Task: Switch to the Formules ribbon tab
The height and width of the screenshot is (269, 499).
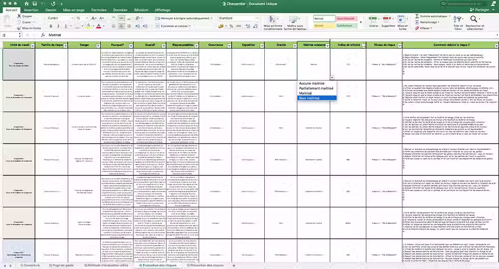Action: tap(99, 10)
